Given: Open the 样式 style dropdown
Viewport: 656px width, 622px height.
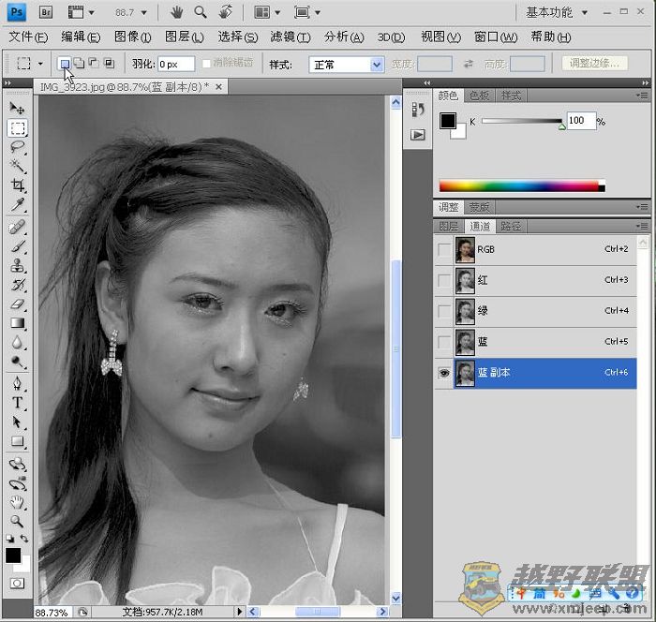Looking at the screenshot, I should tap(348, 65).
